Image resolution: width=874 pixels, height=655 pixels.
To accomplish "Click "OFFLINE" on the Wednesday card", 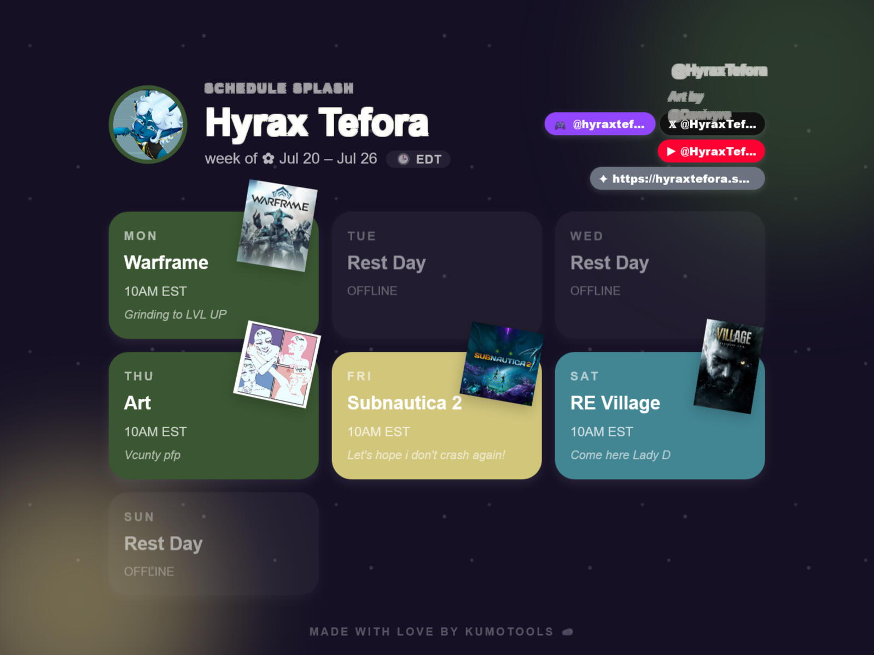I will coord(595,291).
